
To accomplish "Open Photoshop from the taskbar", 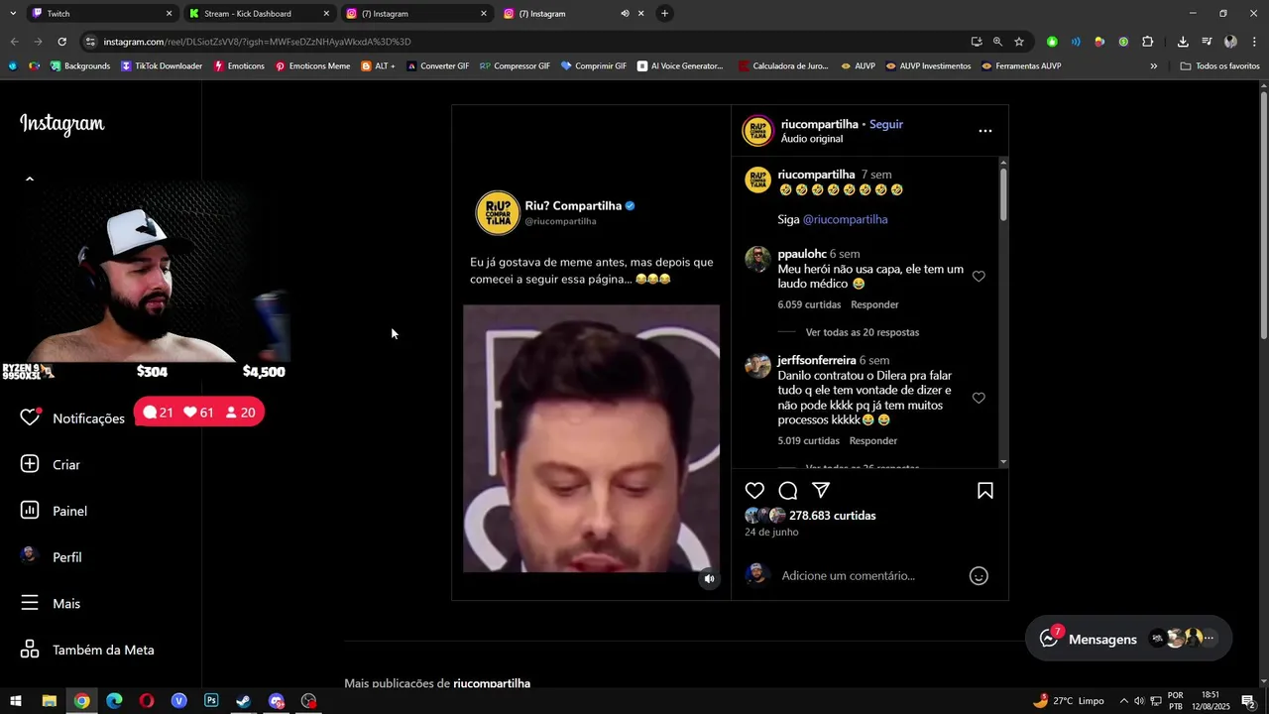I will pos(211,701).
